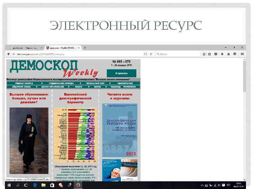Click the vertical scrollbar thumb
The image size is (253, 189).
245,77
